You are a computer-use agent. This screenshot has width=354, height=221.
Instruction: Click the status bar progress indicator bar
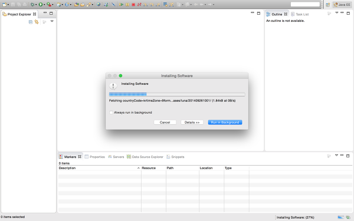pos(340,217)
